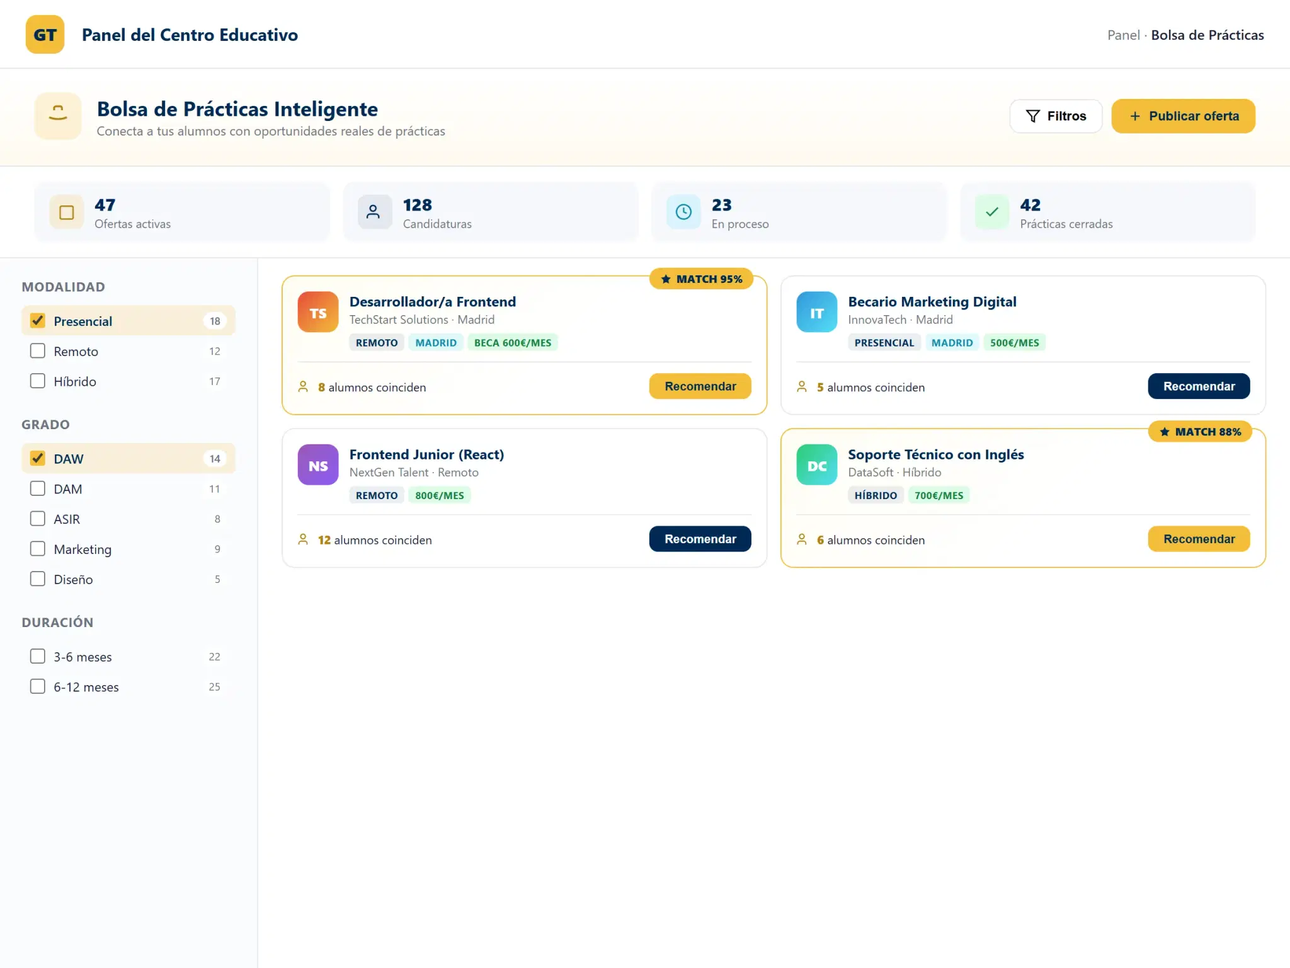Click the Bolsa de Prácticas header icon

click(x=58, y=116)
